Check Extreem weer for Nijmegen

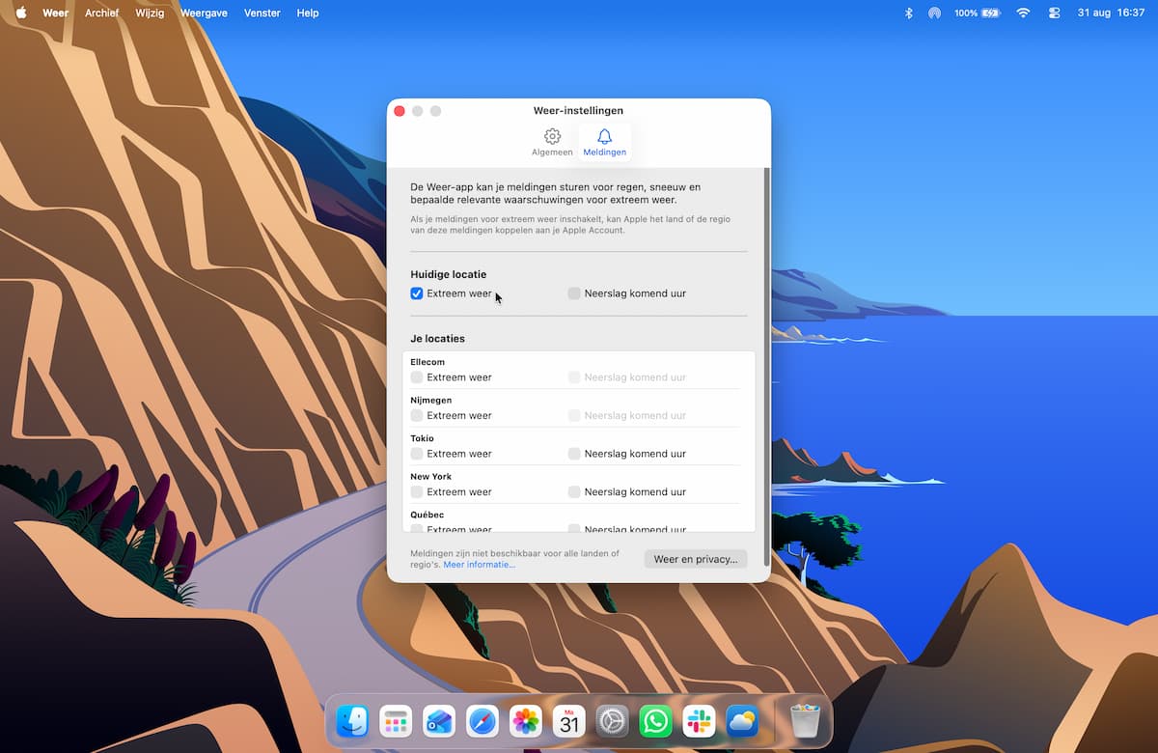tap(417, 415)
